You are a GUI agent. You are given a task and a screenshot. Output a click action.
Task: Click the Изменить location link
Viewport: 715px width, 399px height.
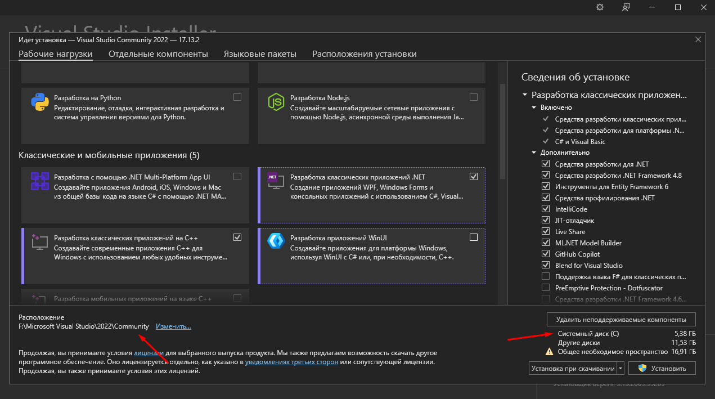(173, 326)
